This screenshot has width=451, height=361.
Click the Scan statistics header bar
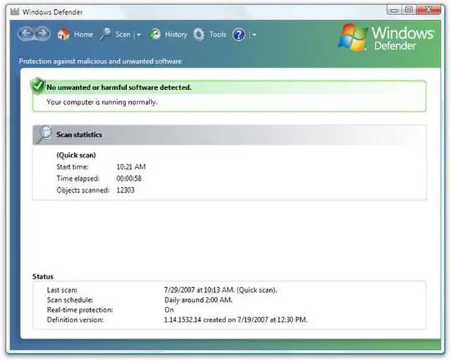coord(229,134)
